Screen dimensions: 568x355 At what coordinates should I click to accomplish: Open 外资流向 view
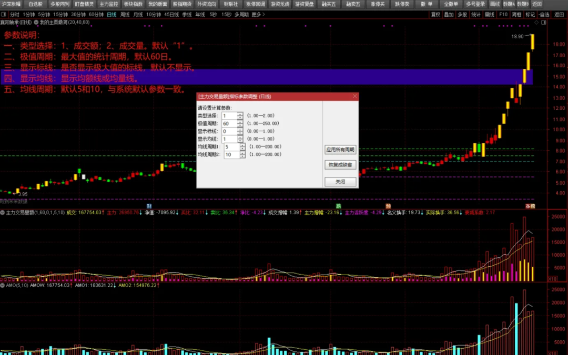click(x=207, y=4)
